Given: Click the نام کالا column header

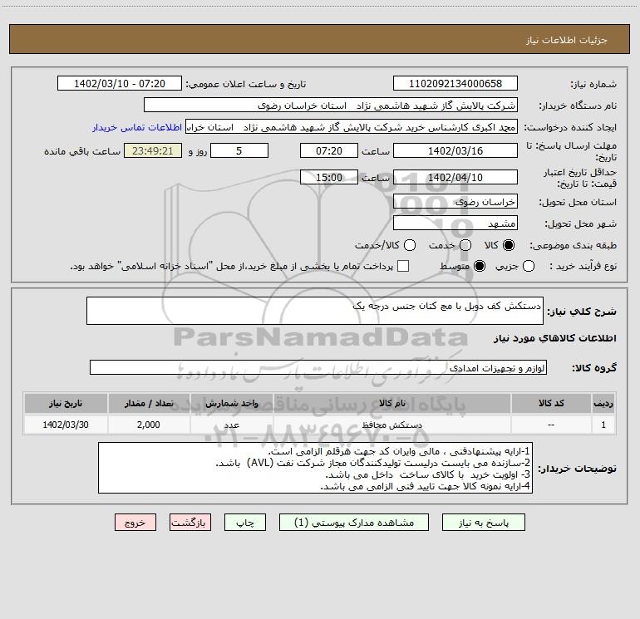Looking at the screenshot, I should click(391, 403).
